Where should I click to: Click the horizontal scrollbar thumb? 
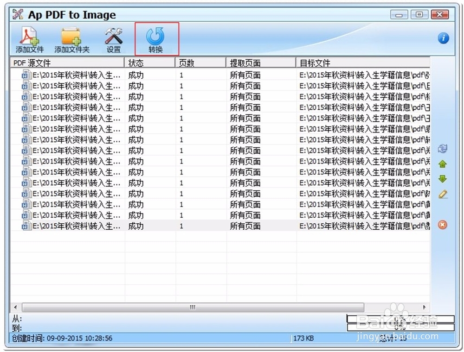(x=193, y=307)
